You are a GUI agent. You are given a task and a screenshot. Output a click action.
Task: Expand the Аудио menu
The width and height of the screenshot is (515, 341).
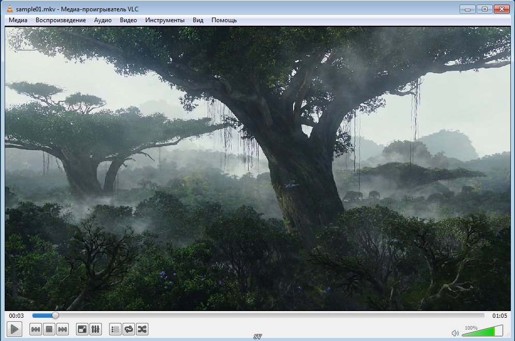pos(103,20)
